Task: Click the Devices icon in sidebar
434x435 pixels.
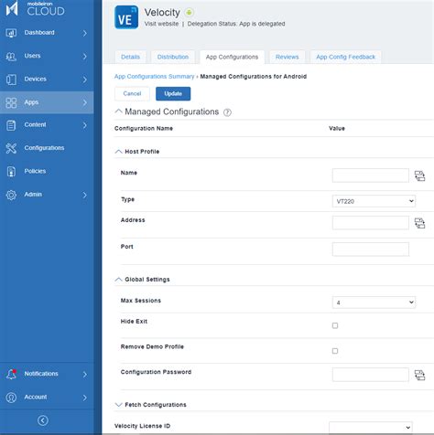Action: [11, 80]
